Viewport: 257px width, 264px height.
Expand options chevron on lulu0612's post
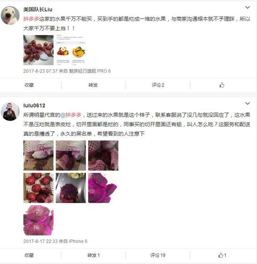247,103
